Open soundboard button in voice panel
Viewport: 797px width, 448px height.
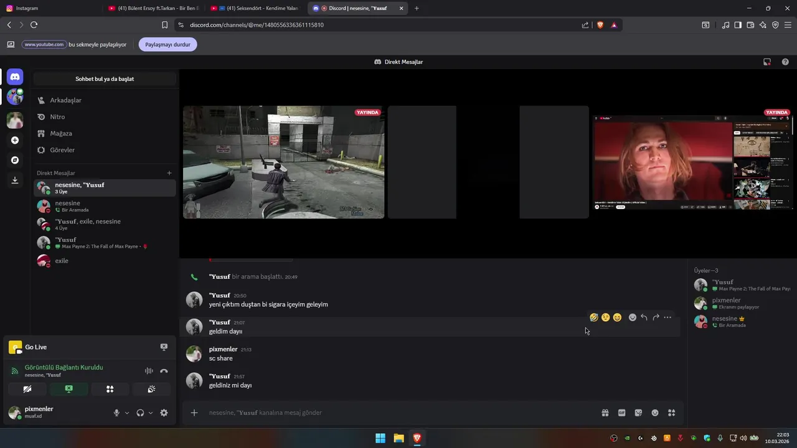click(x=151, y=389)
